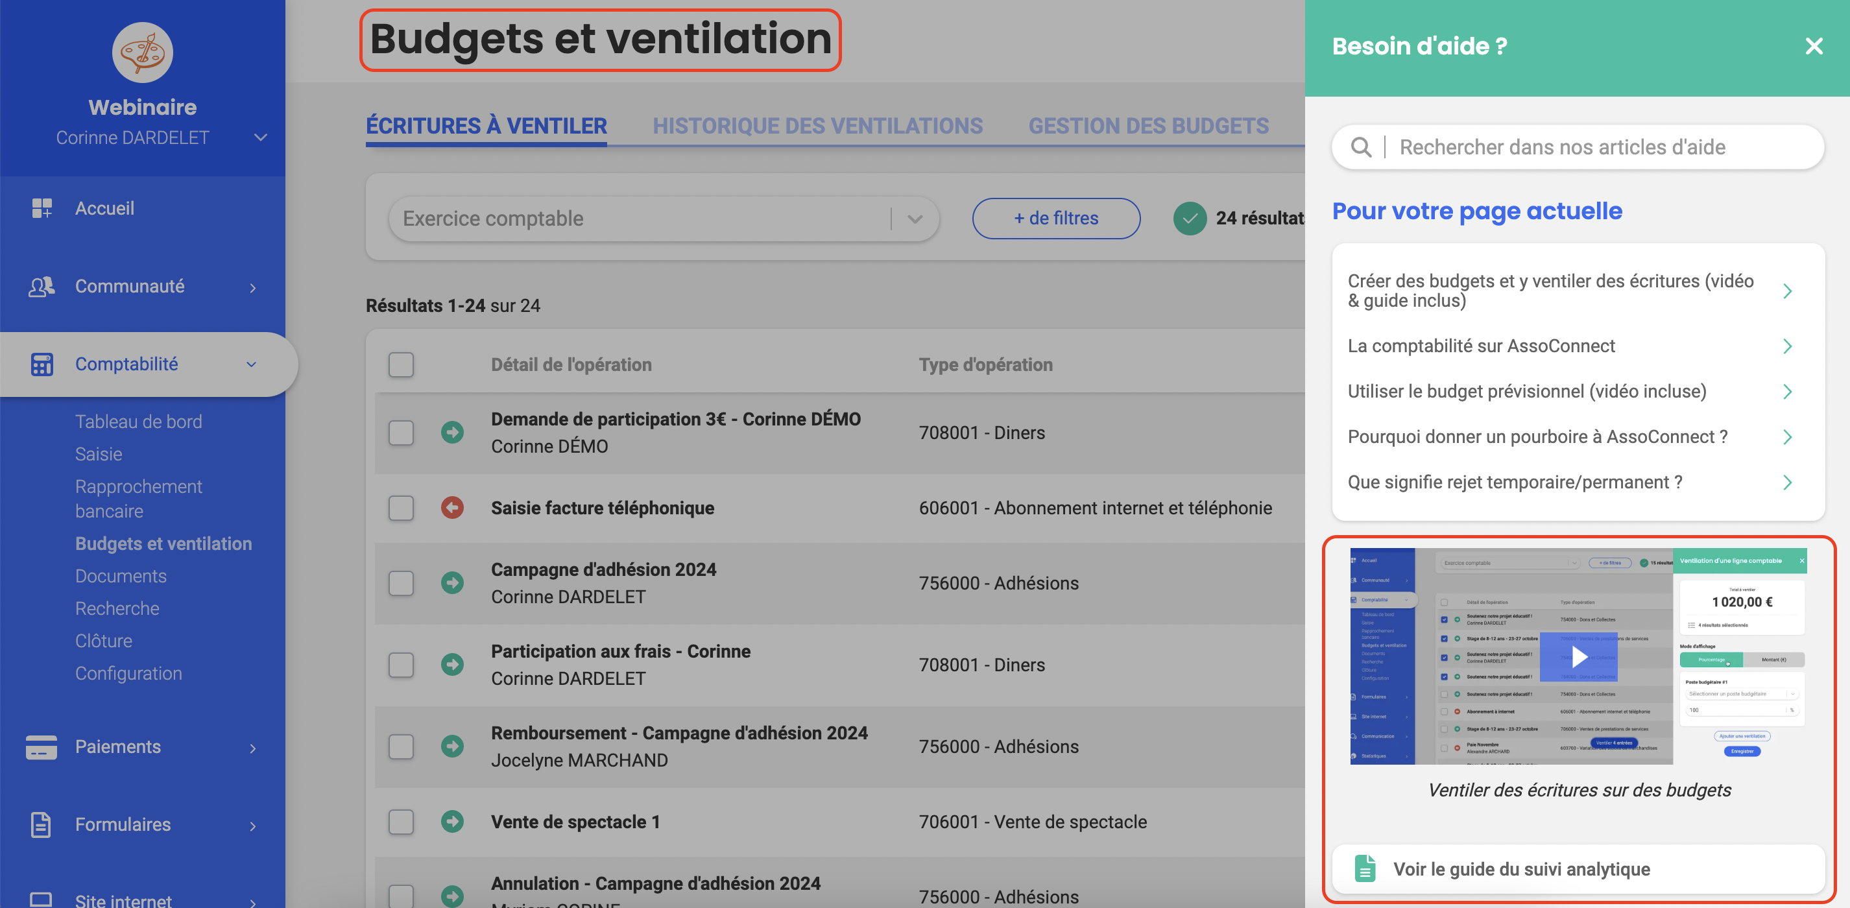Open Configuration in Comptabilité menu
Screen dimensions: 1850x908
[x=128, y=673]
